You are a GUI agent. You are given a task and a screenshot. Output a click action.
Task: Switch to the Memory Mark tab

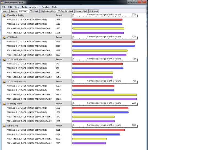pyautogui.click(x=81, y=11)
